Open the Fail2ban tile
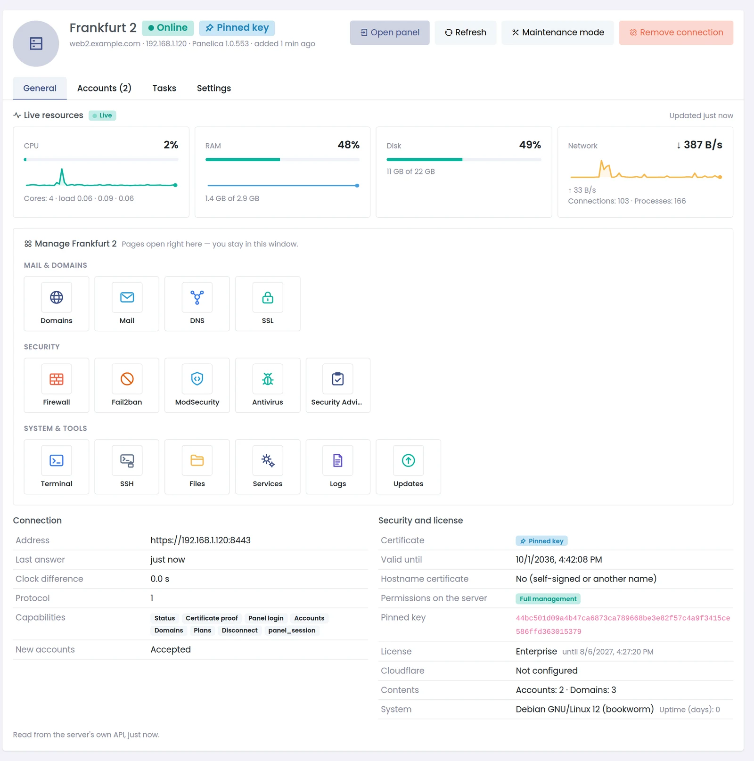754x761 pixels. tap(127, 385)
